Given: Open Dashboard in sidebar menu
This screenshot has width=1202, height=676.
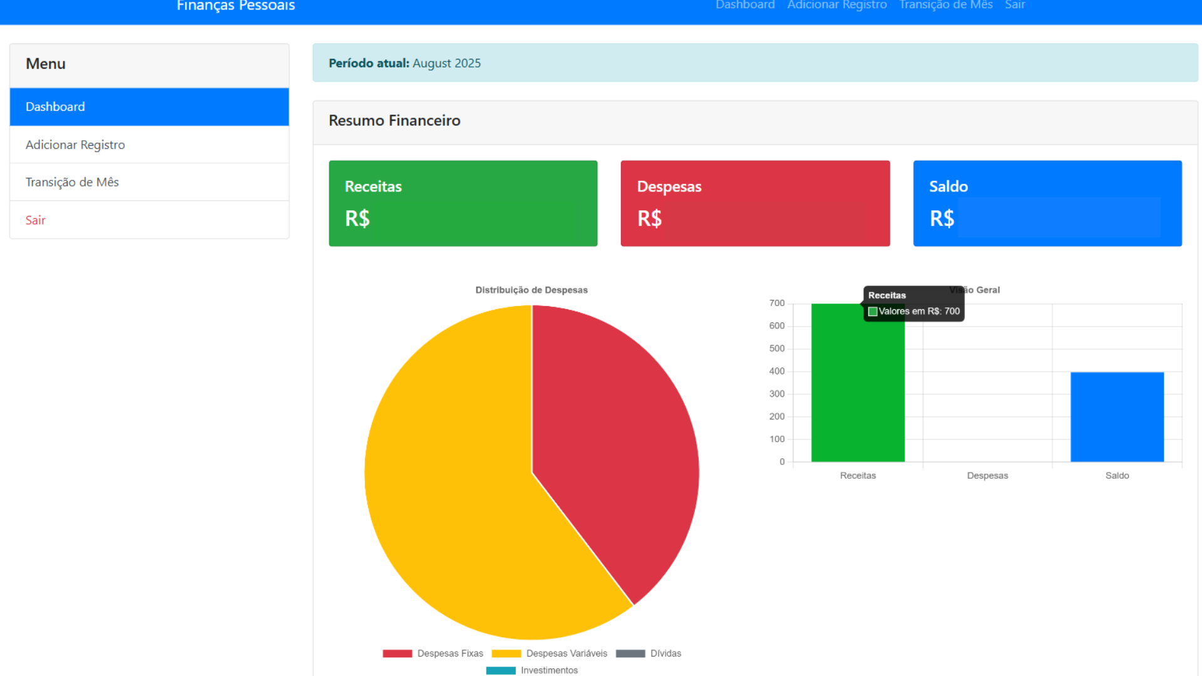Looking at the screenshot, I should 55,107.
